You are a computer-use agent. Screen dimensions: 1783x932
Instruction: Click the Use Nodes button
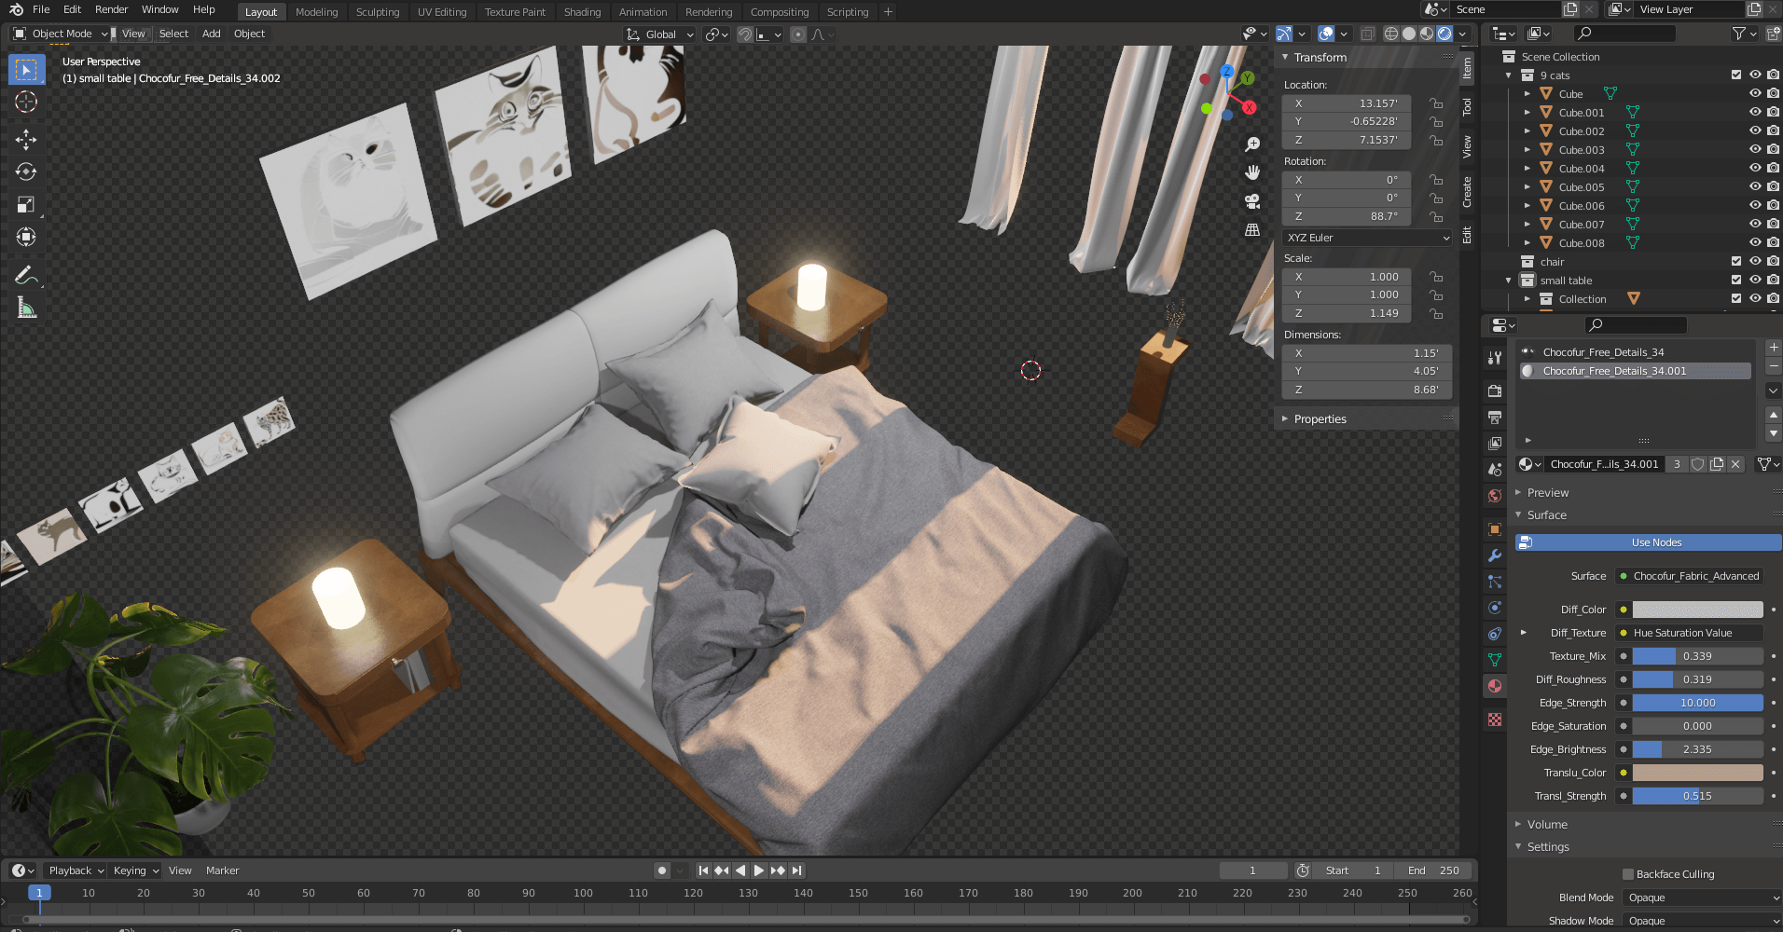1655,541
